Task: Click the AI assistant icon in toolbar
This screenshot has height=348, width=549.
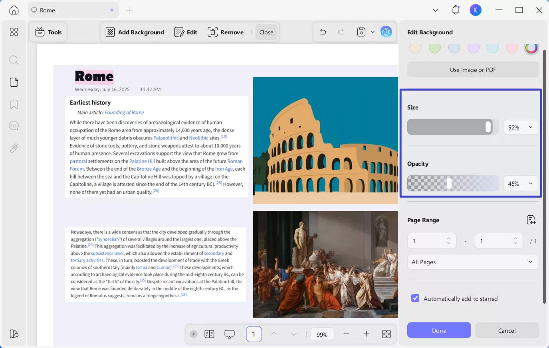Action: pos(386,32)
